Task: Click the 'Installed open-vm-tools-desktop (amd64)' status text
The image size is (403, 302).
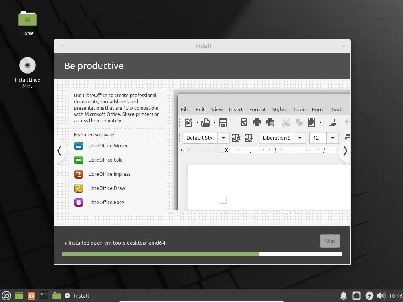Action: pyautogui.click(x=117, y=243)
